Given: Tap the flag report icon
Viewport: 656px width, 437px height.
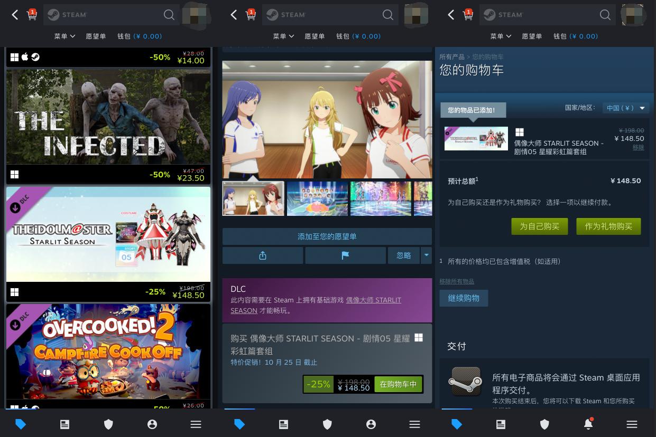Looking at the screenshot, I should 345,255.
